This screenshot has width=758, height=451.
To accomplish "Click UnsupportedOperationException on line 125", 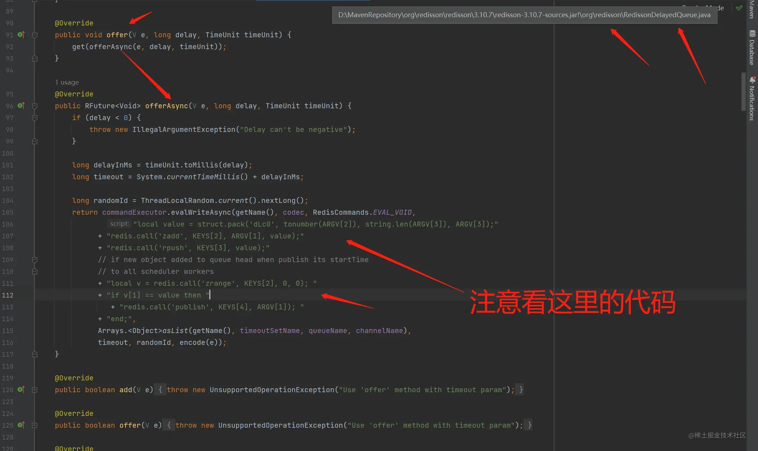I will 281,425.
